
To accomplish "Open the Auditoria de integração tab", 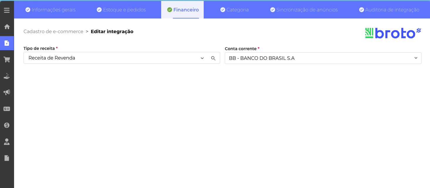I will click(389, 10).
